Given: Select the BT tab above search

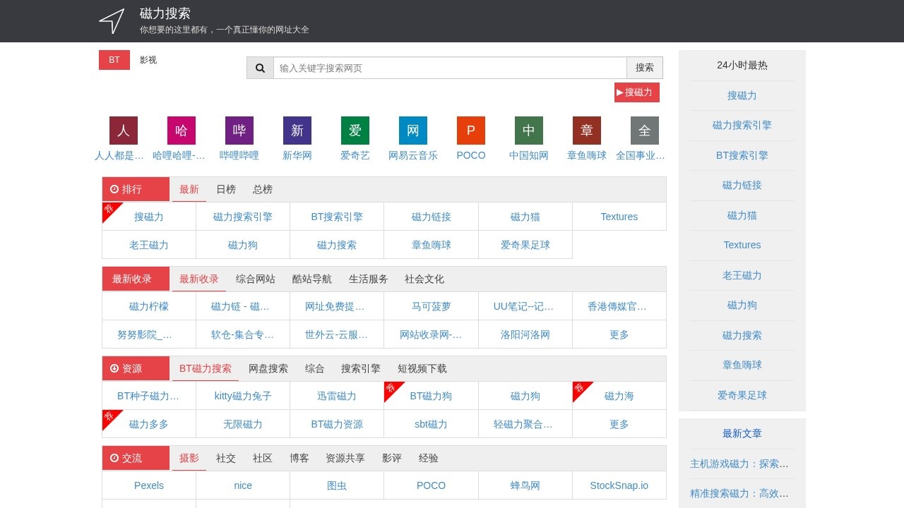Looking at the screenshot, I should click(x=114, y=60).
